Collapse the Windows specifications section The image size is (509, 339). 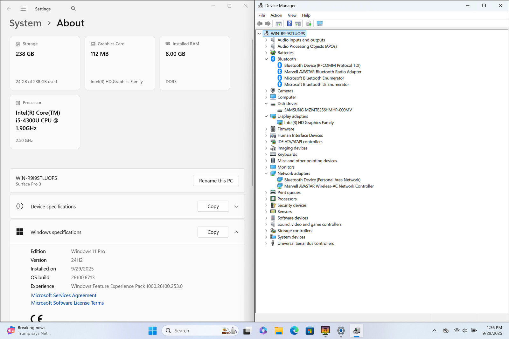[236, 232]
